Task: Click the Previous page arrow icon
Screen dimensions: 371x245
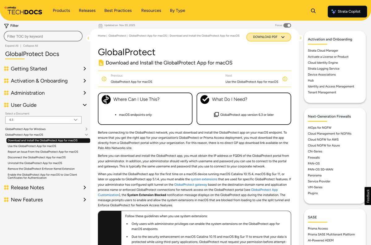Action: coord(104,79)
